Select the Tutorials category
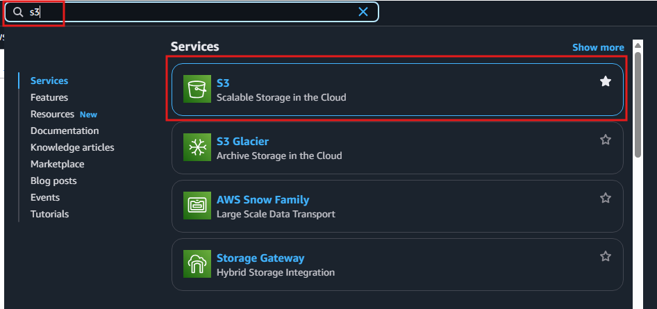This screenshot has width=657, height=309. click(49, 214)
